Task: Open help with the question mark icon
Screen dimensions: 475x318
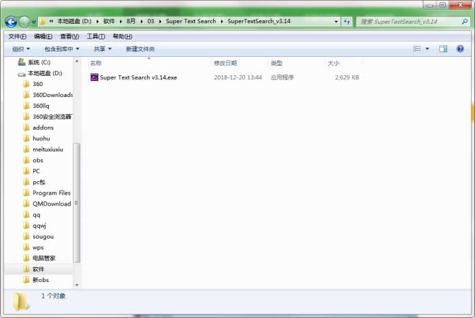Action: click(x=460, y=49)
